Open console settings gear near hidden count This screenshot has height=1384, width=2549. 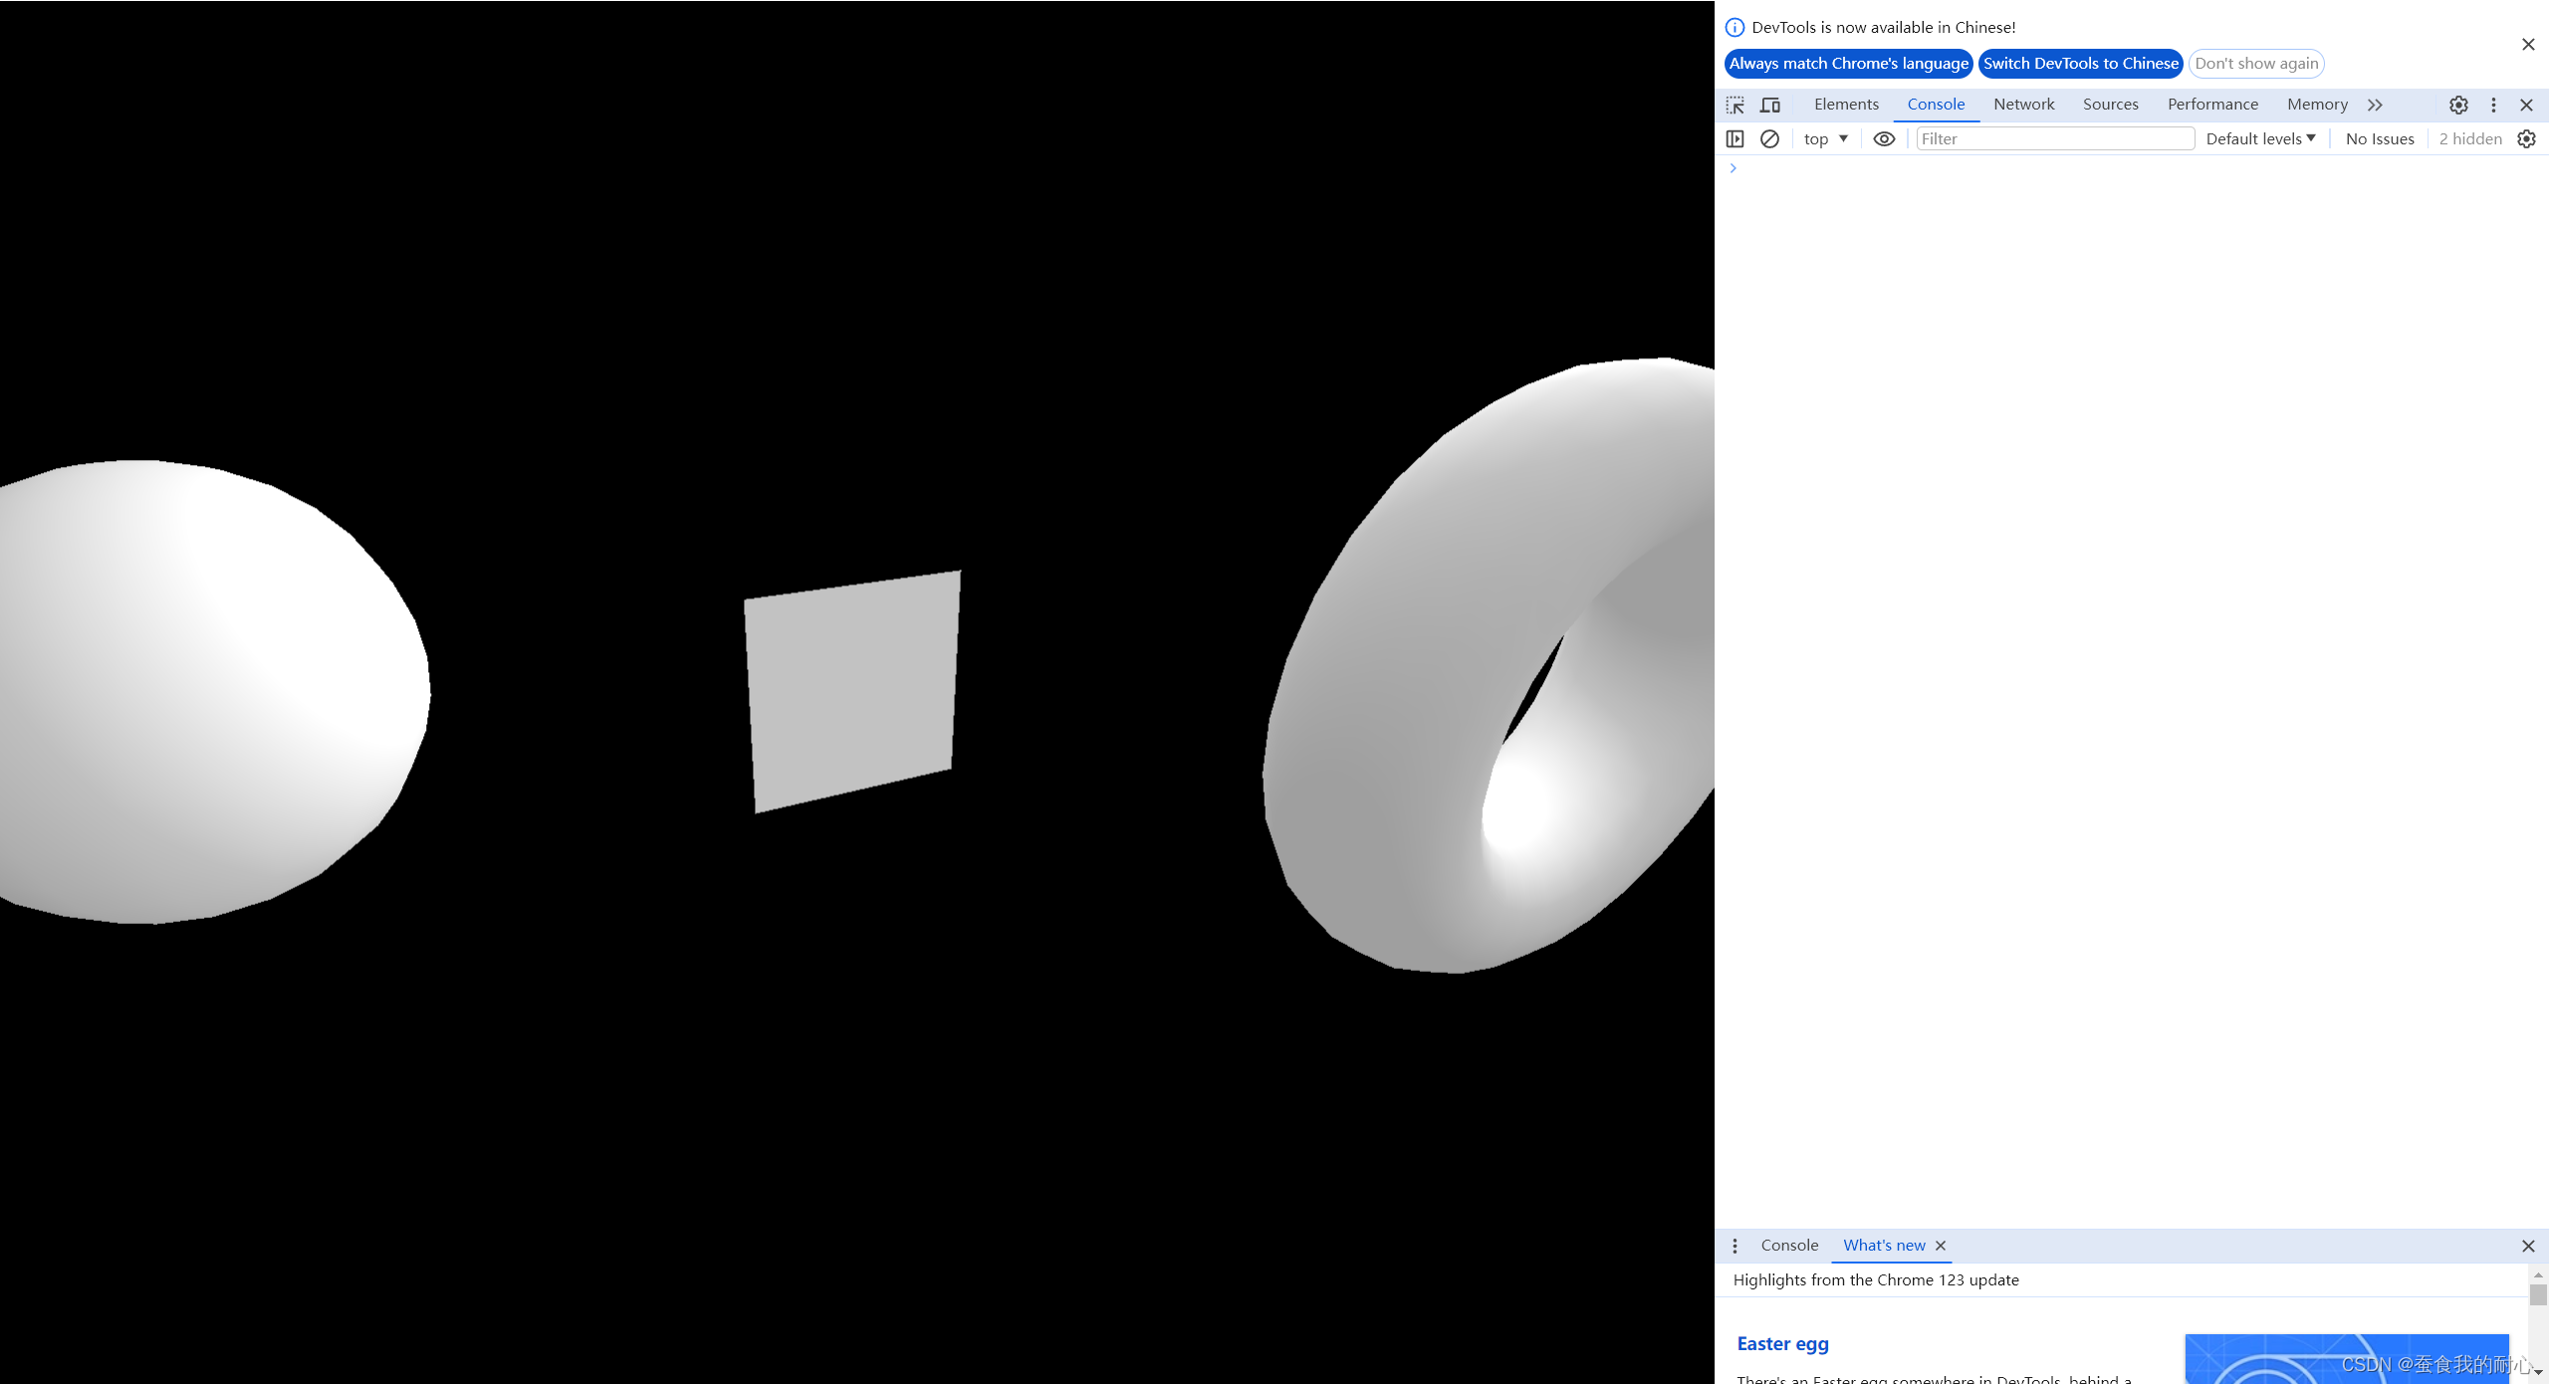tap(2526, 139)
